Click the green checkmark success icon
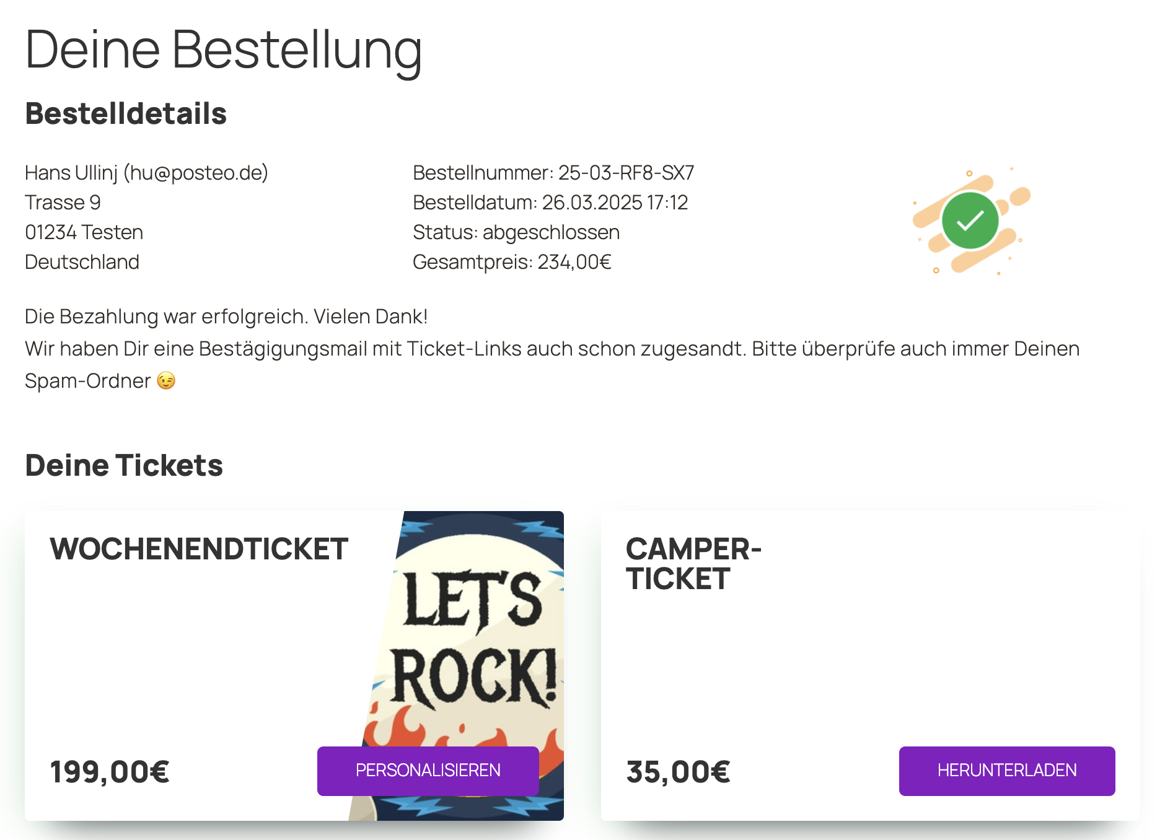 [970, 221]
